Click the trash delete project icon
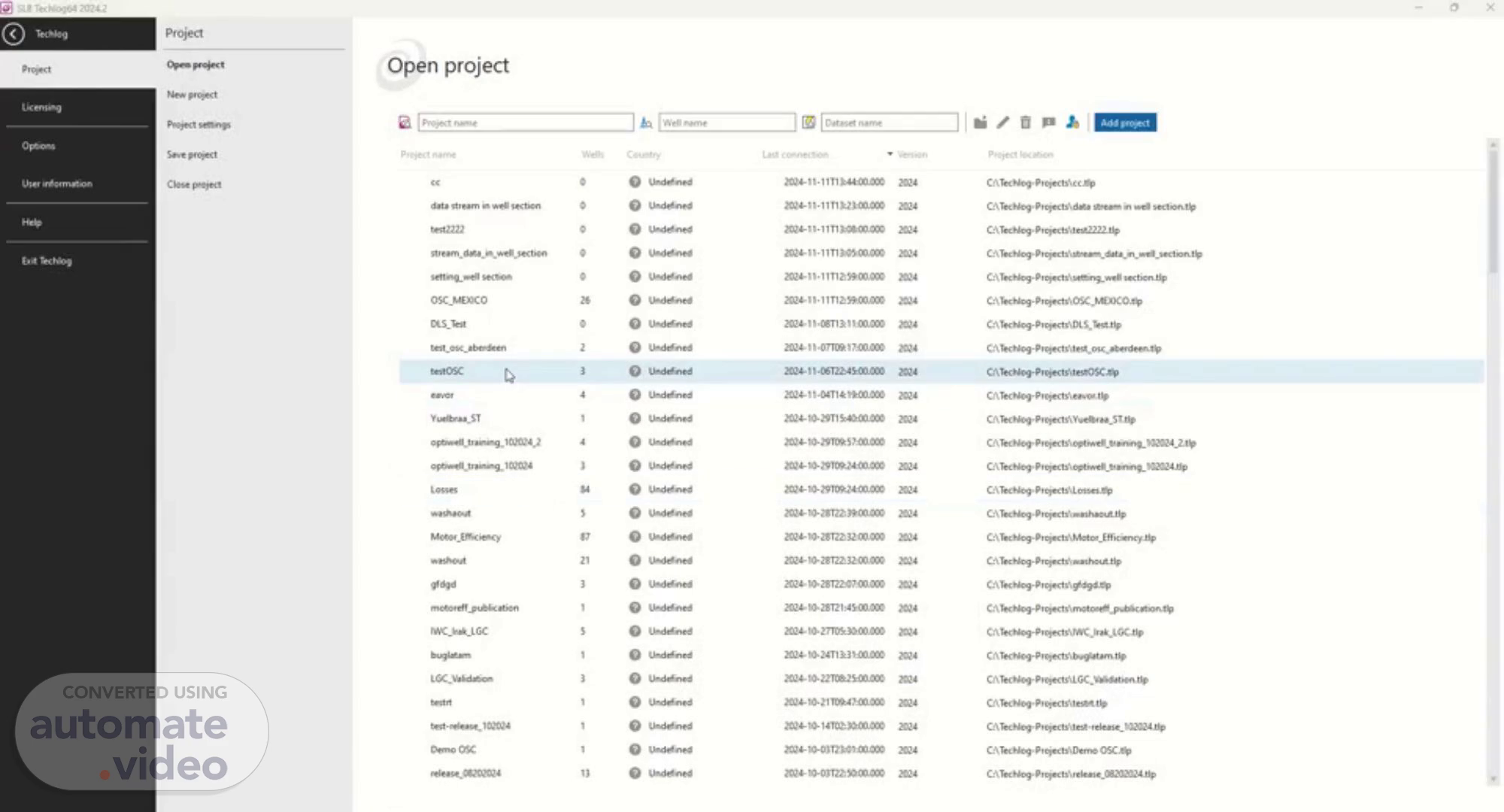The width and height of the screenshot is (1504, 812). (x=1025, y=123)
